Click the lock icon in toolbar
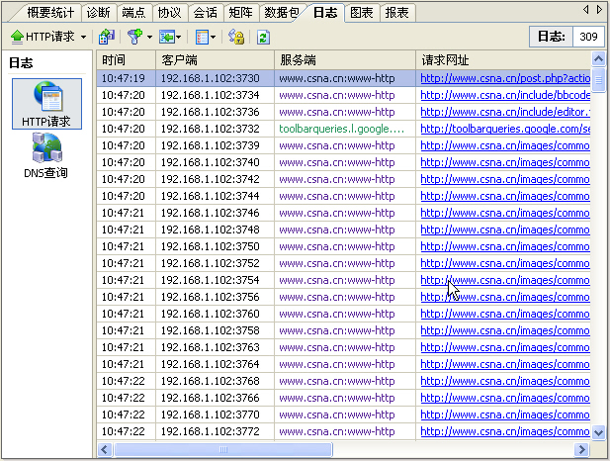Image resolution: width=610 pixels, height=461 pixels. [x=236, y=37]
